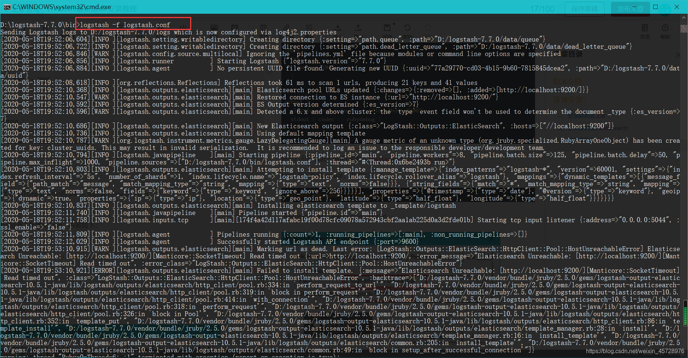Viewport: 688px width, 358px height.
Task: Click 'Restored connection to ES instance' message
Action: coord(319,97)
